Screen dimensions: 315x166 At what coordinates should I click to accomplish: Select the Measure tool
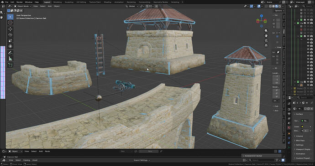[10, 59]
